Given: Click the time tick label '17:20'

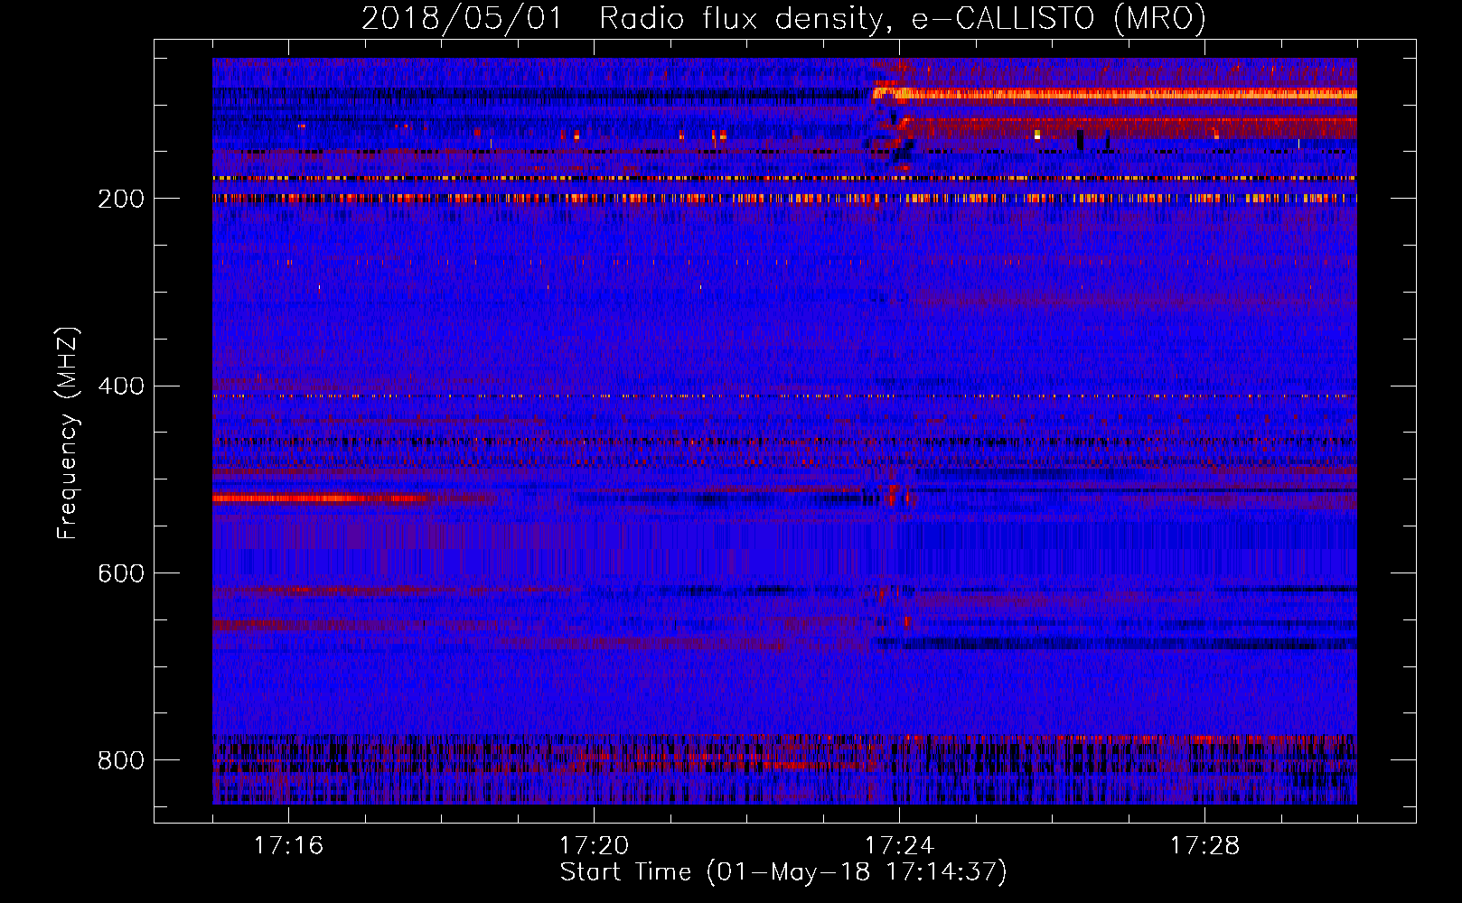Looking at the screenshot, I should coord(594,846).
